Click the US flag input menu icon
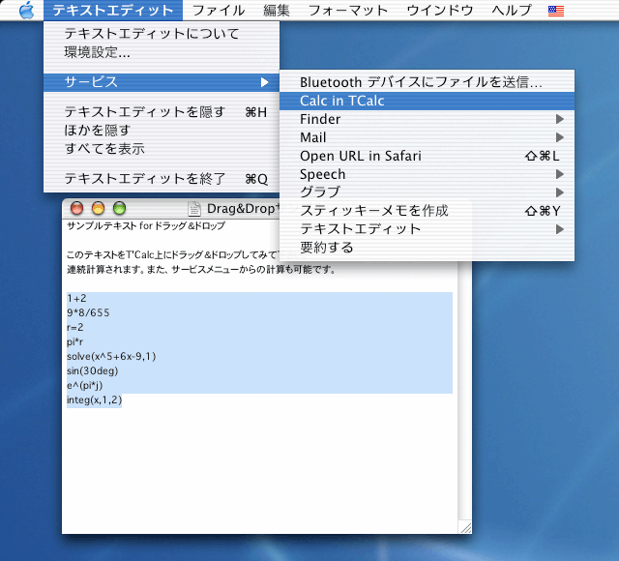The width and height of the screenshot is (619, 561). tap(556, 11)
